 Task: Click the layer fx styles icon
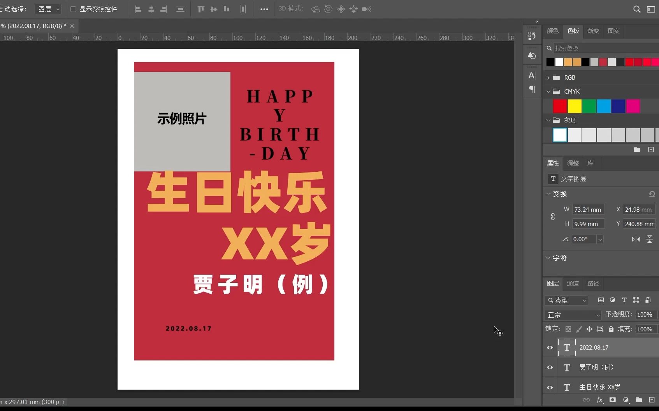(x=600, y=400)
